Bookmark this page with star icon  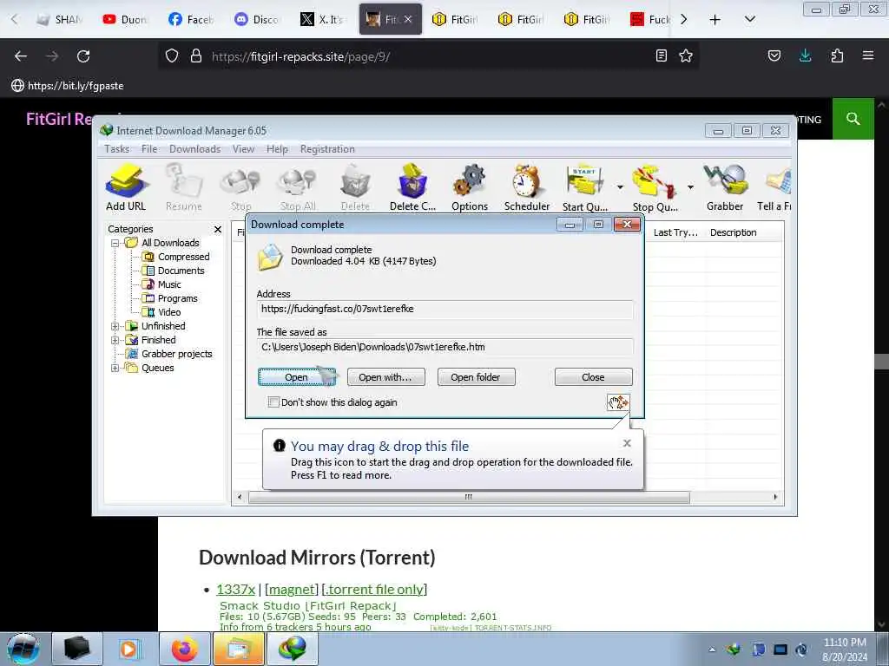[x=686, y=55]
